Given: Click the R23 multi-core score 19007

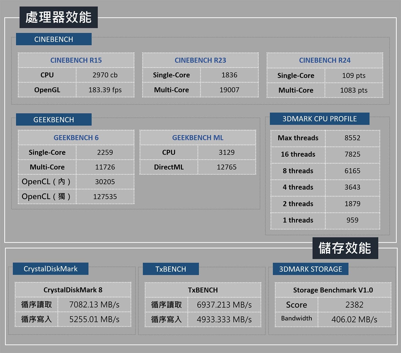Looking at the screenshot, I should point(229,90).
